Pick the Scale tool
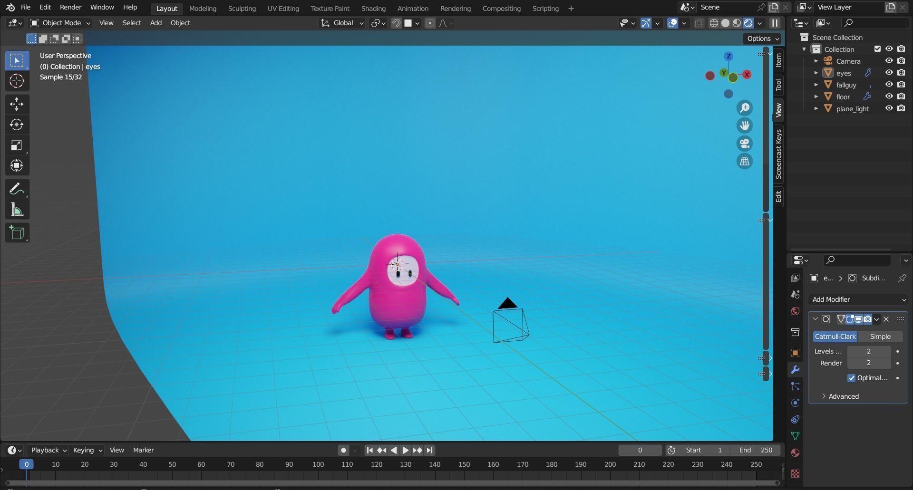Viewport: 913px width, 490px height. coord(17,145)
